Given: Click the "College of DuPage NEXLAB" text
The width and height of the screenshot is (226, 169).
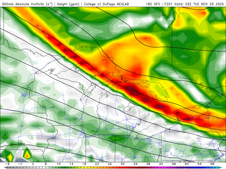Looking at the screenshot, I should click(x=106, y=4).
